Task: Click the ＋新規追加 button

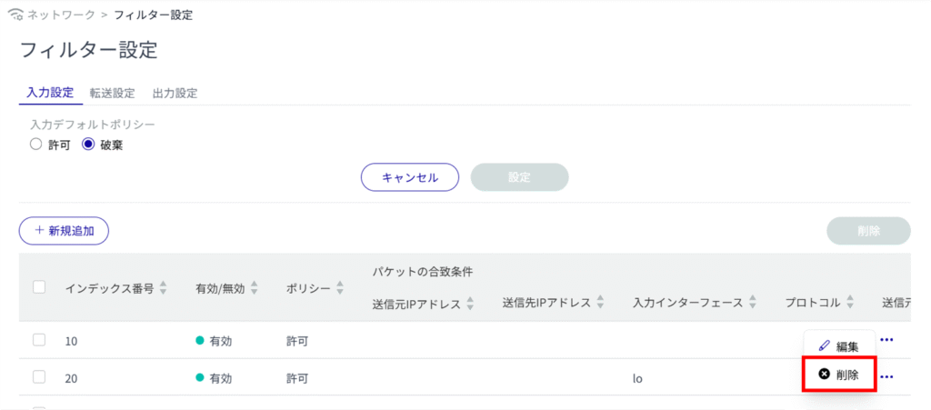Action: [64, 231]
